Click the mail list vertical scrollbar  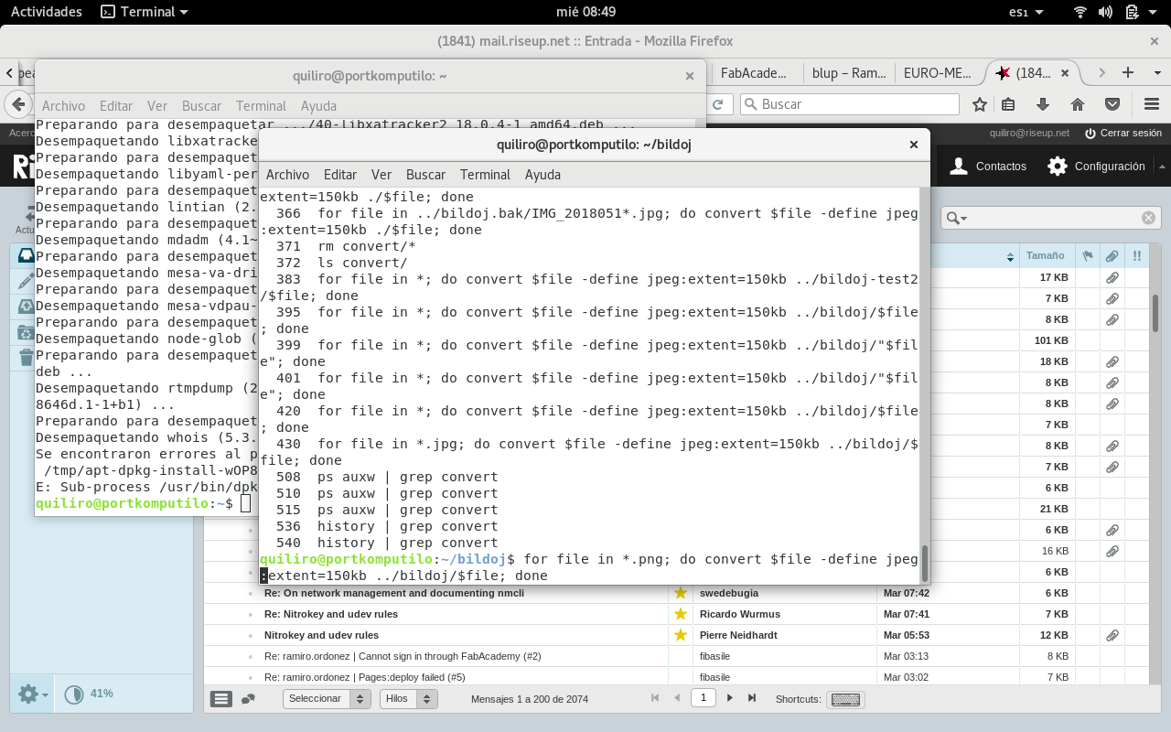coord(1156,314)
